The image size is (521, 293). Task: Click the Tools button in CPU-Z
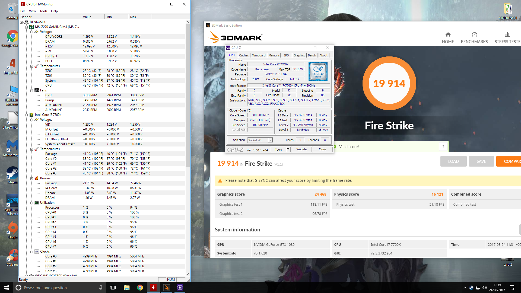coord(278,149)
